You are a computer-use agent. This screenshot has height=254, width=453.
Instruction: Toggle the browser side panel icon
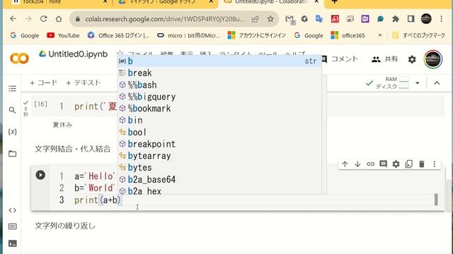[x=411, y=19]
